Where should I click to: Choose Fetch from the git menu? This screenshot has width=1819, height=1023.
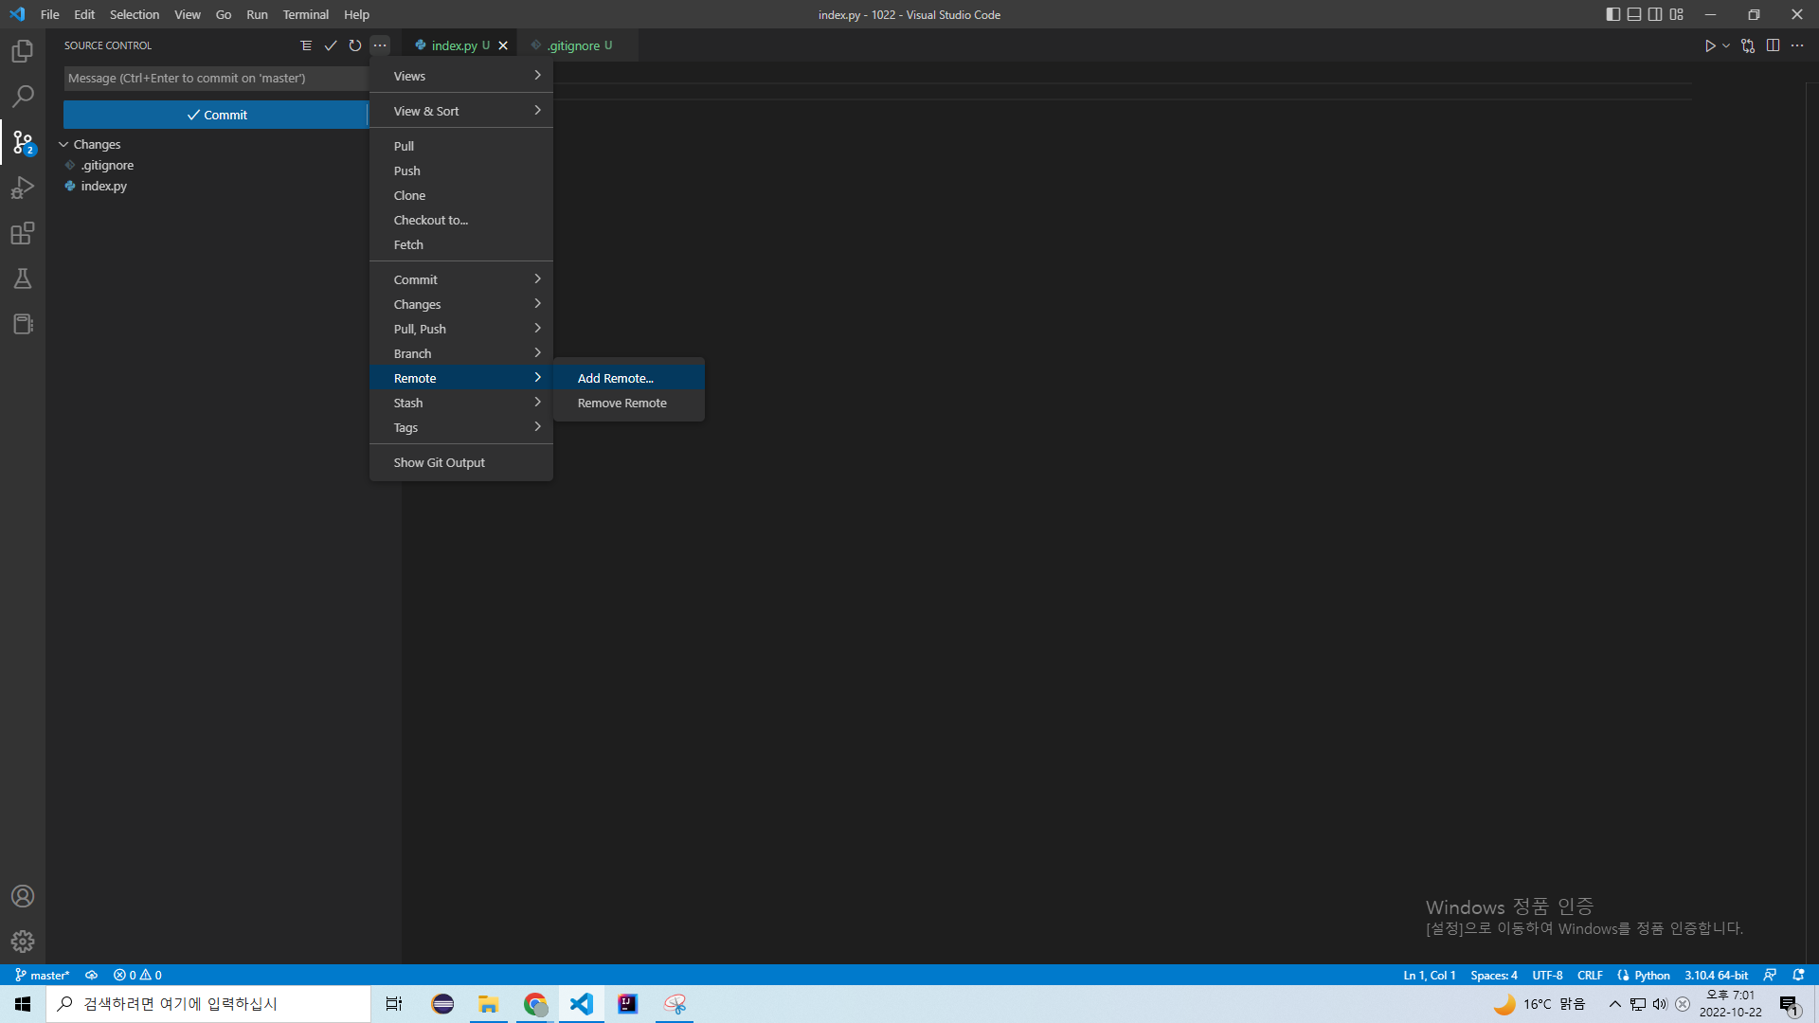pyautogui.click(x=461, y=244)
